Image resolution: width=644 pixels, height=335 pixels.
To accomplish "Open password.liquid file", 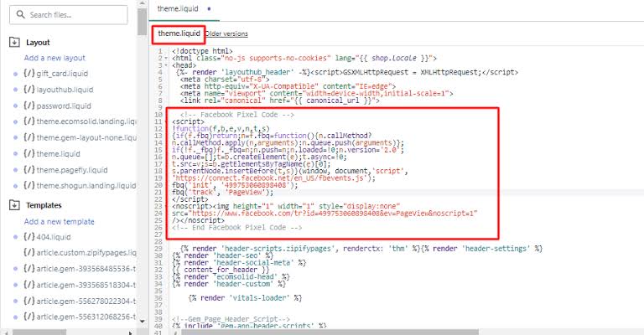I will click(x=64, y=106).
